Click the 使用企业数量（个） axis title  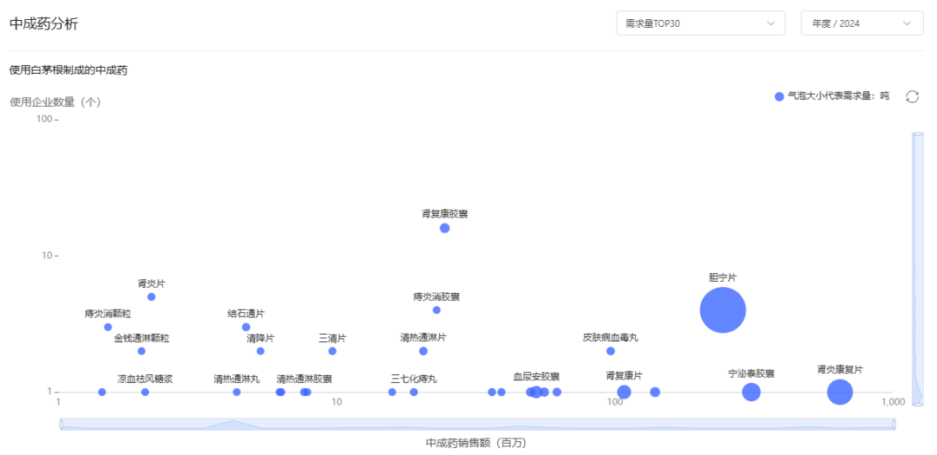coord(56,102)
